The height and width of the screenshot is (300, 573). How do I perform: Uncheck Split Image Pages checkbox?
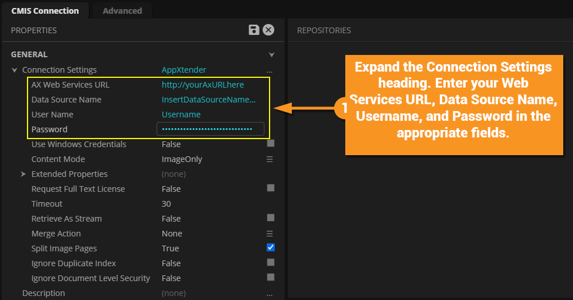(x=271, y=248)
